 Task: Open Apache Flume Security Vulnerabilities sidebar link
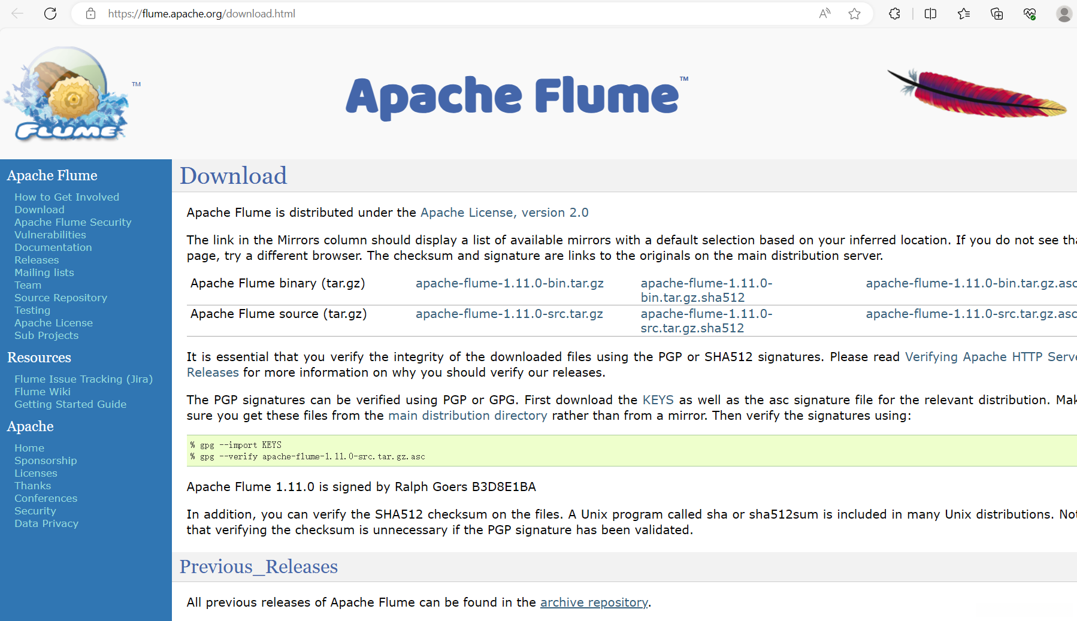click(x=72, y=228)
